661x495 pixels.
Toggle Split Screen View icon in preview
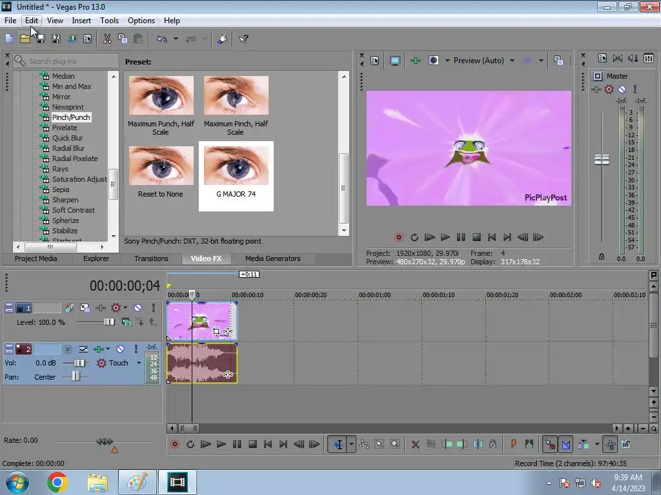433,61
